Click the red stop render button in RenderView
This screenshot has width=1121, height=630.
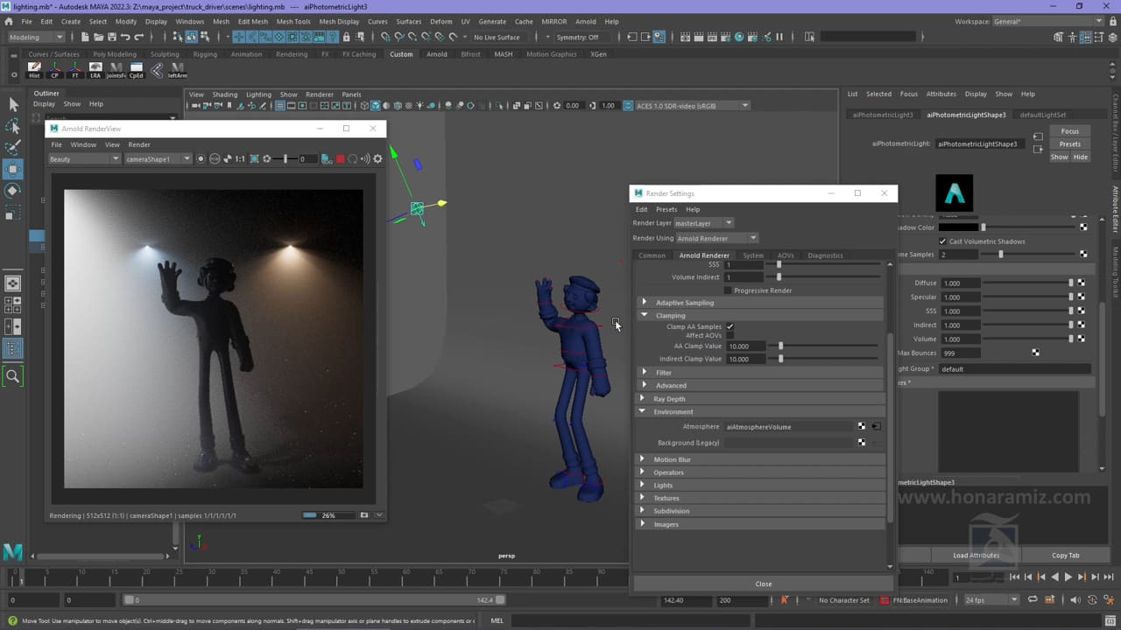[340, 159]
